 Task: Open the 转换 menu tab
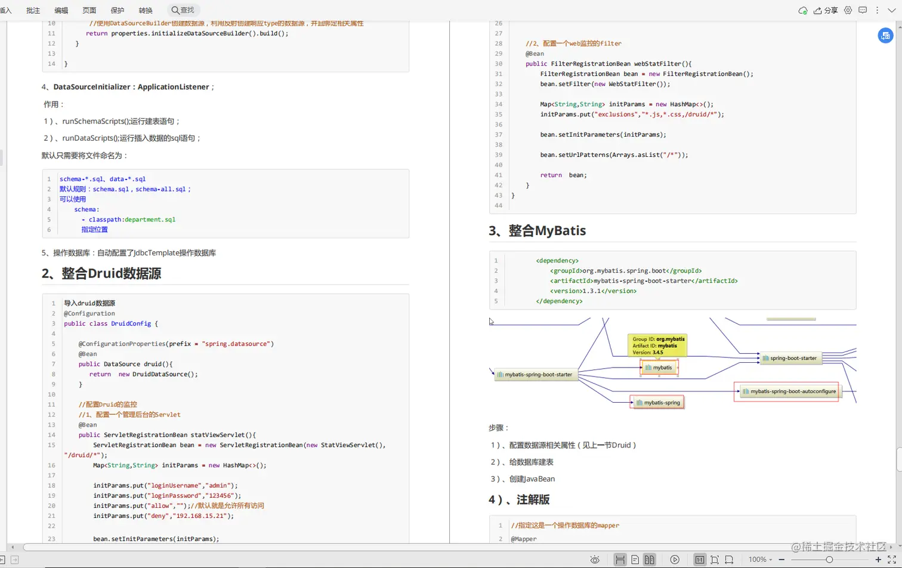146,11
